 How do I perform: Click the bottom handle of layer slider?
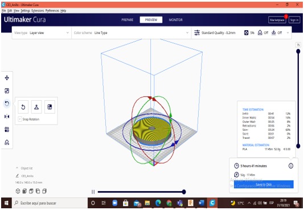pos(298,146)
